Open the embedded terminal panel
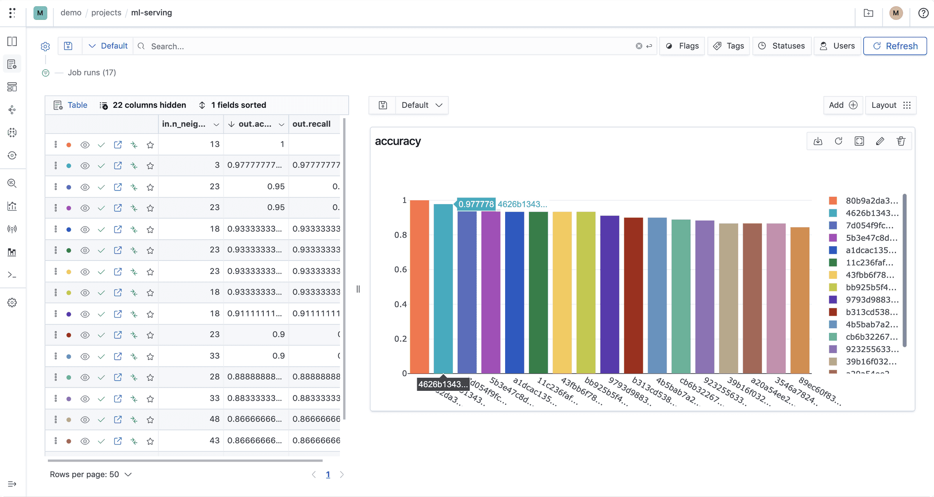The width and height of the screenshot is (934, 497). (x=12, y=275)
